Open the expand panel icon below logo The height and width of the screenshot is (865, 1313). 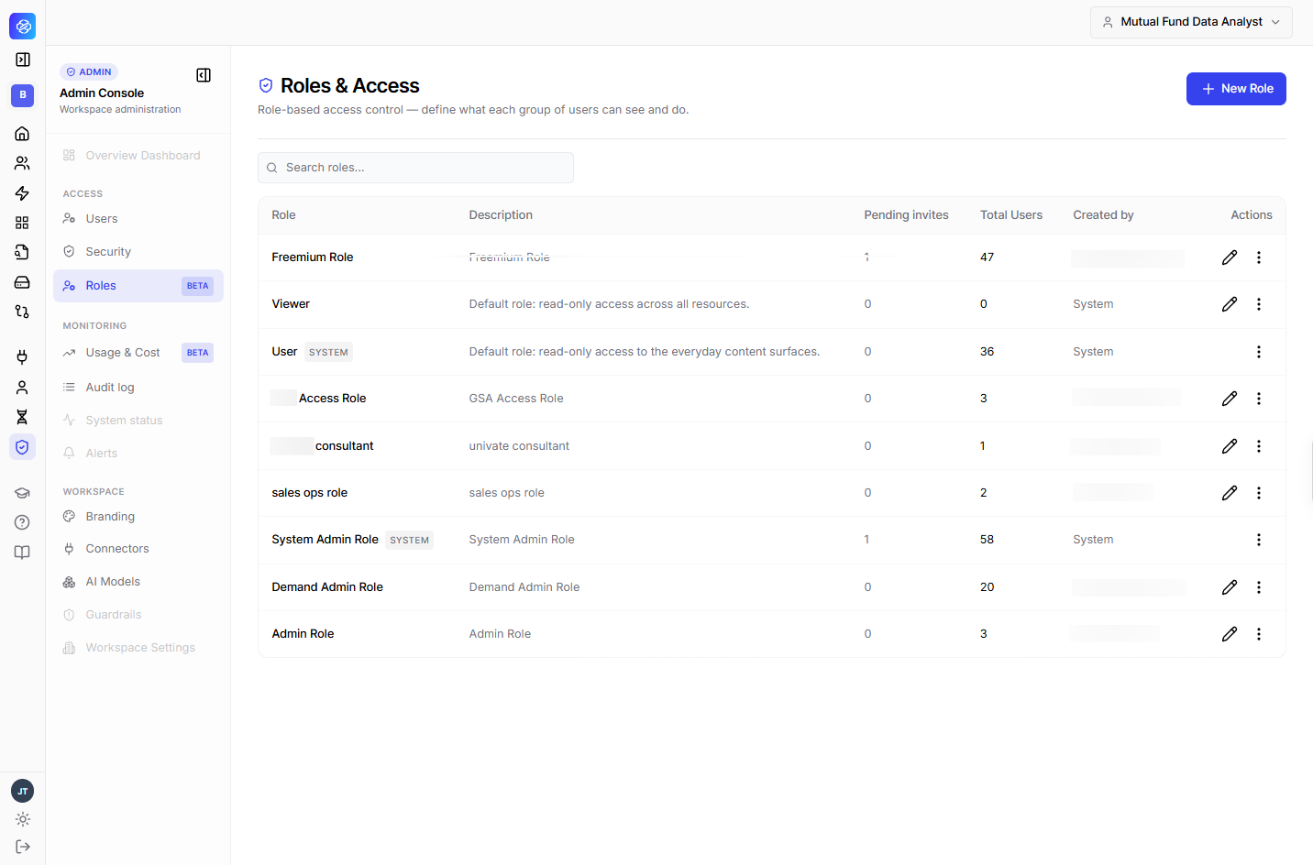tap(23, 60)
